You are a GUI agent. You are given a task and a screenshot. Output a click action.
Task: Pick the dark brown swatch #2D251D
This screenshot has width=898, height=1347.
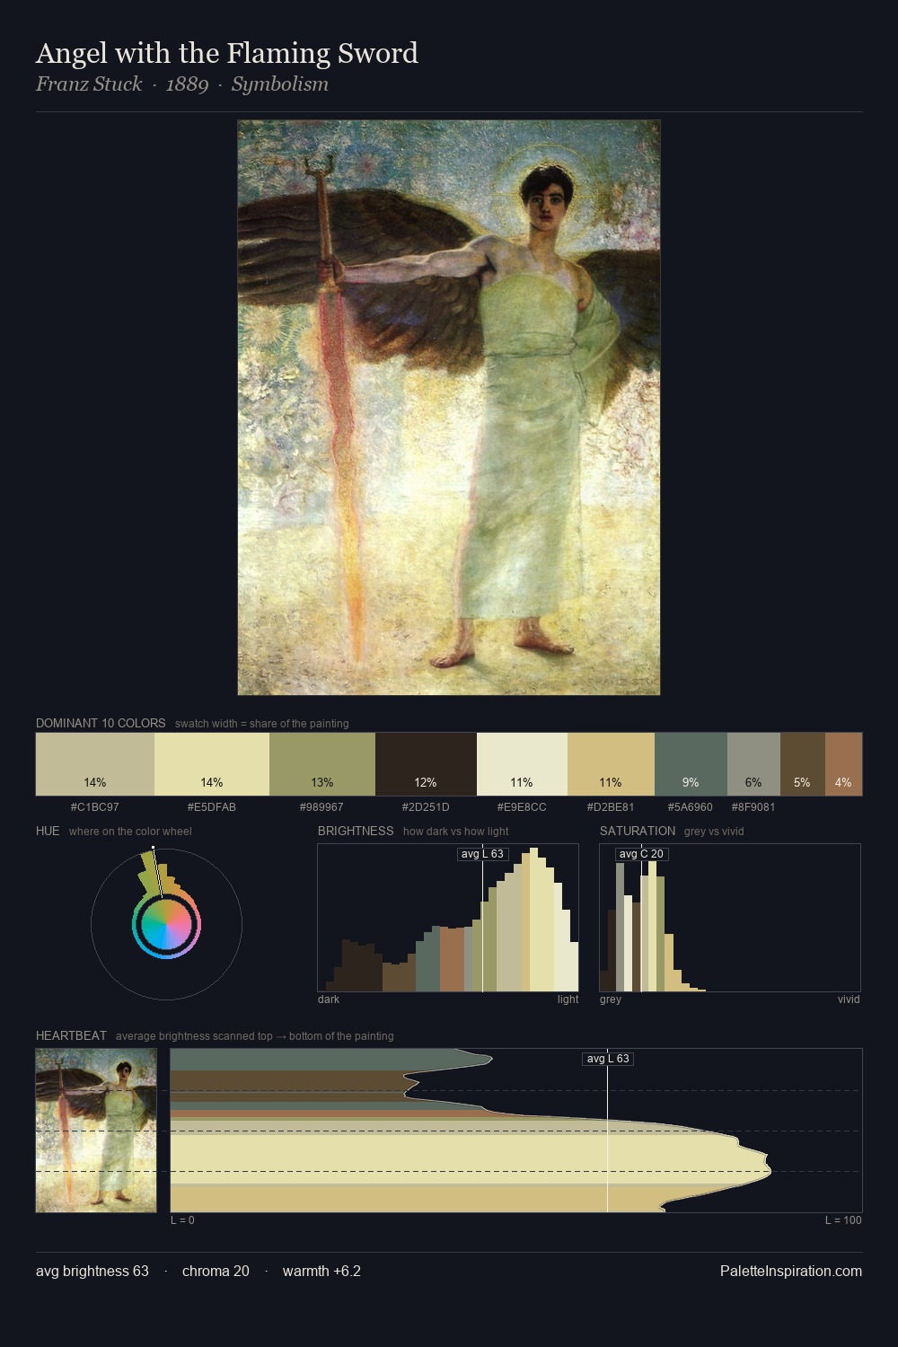(426, 764)
